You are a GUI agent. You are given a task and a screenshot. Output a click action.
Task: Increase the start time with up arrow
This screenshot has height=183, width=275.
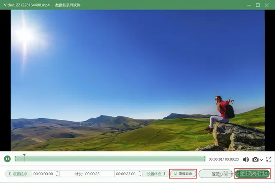point(57,172)
